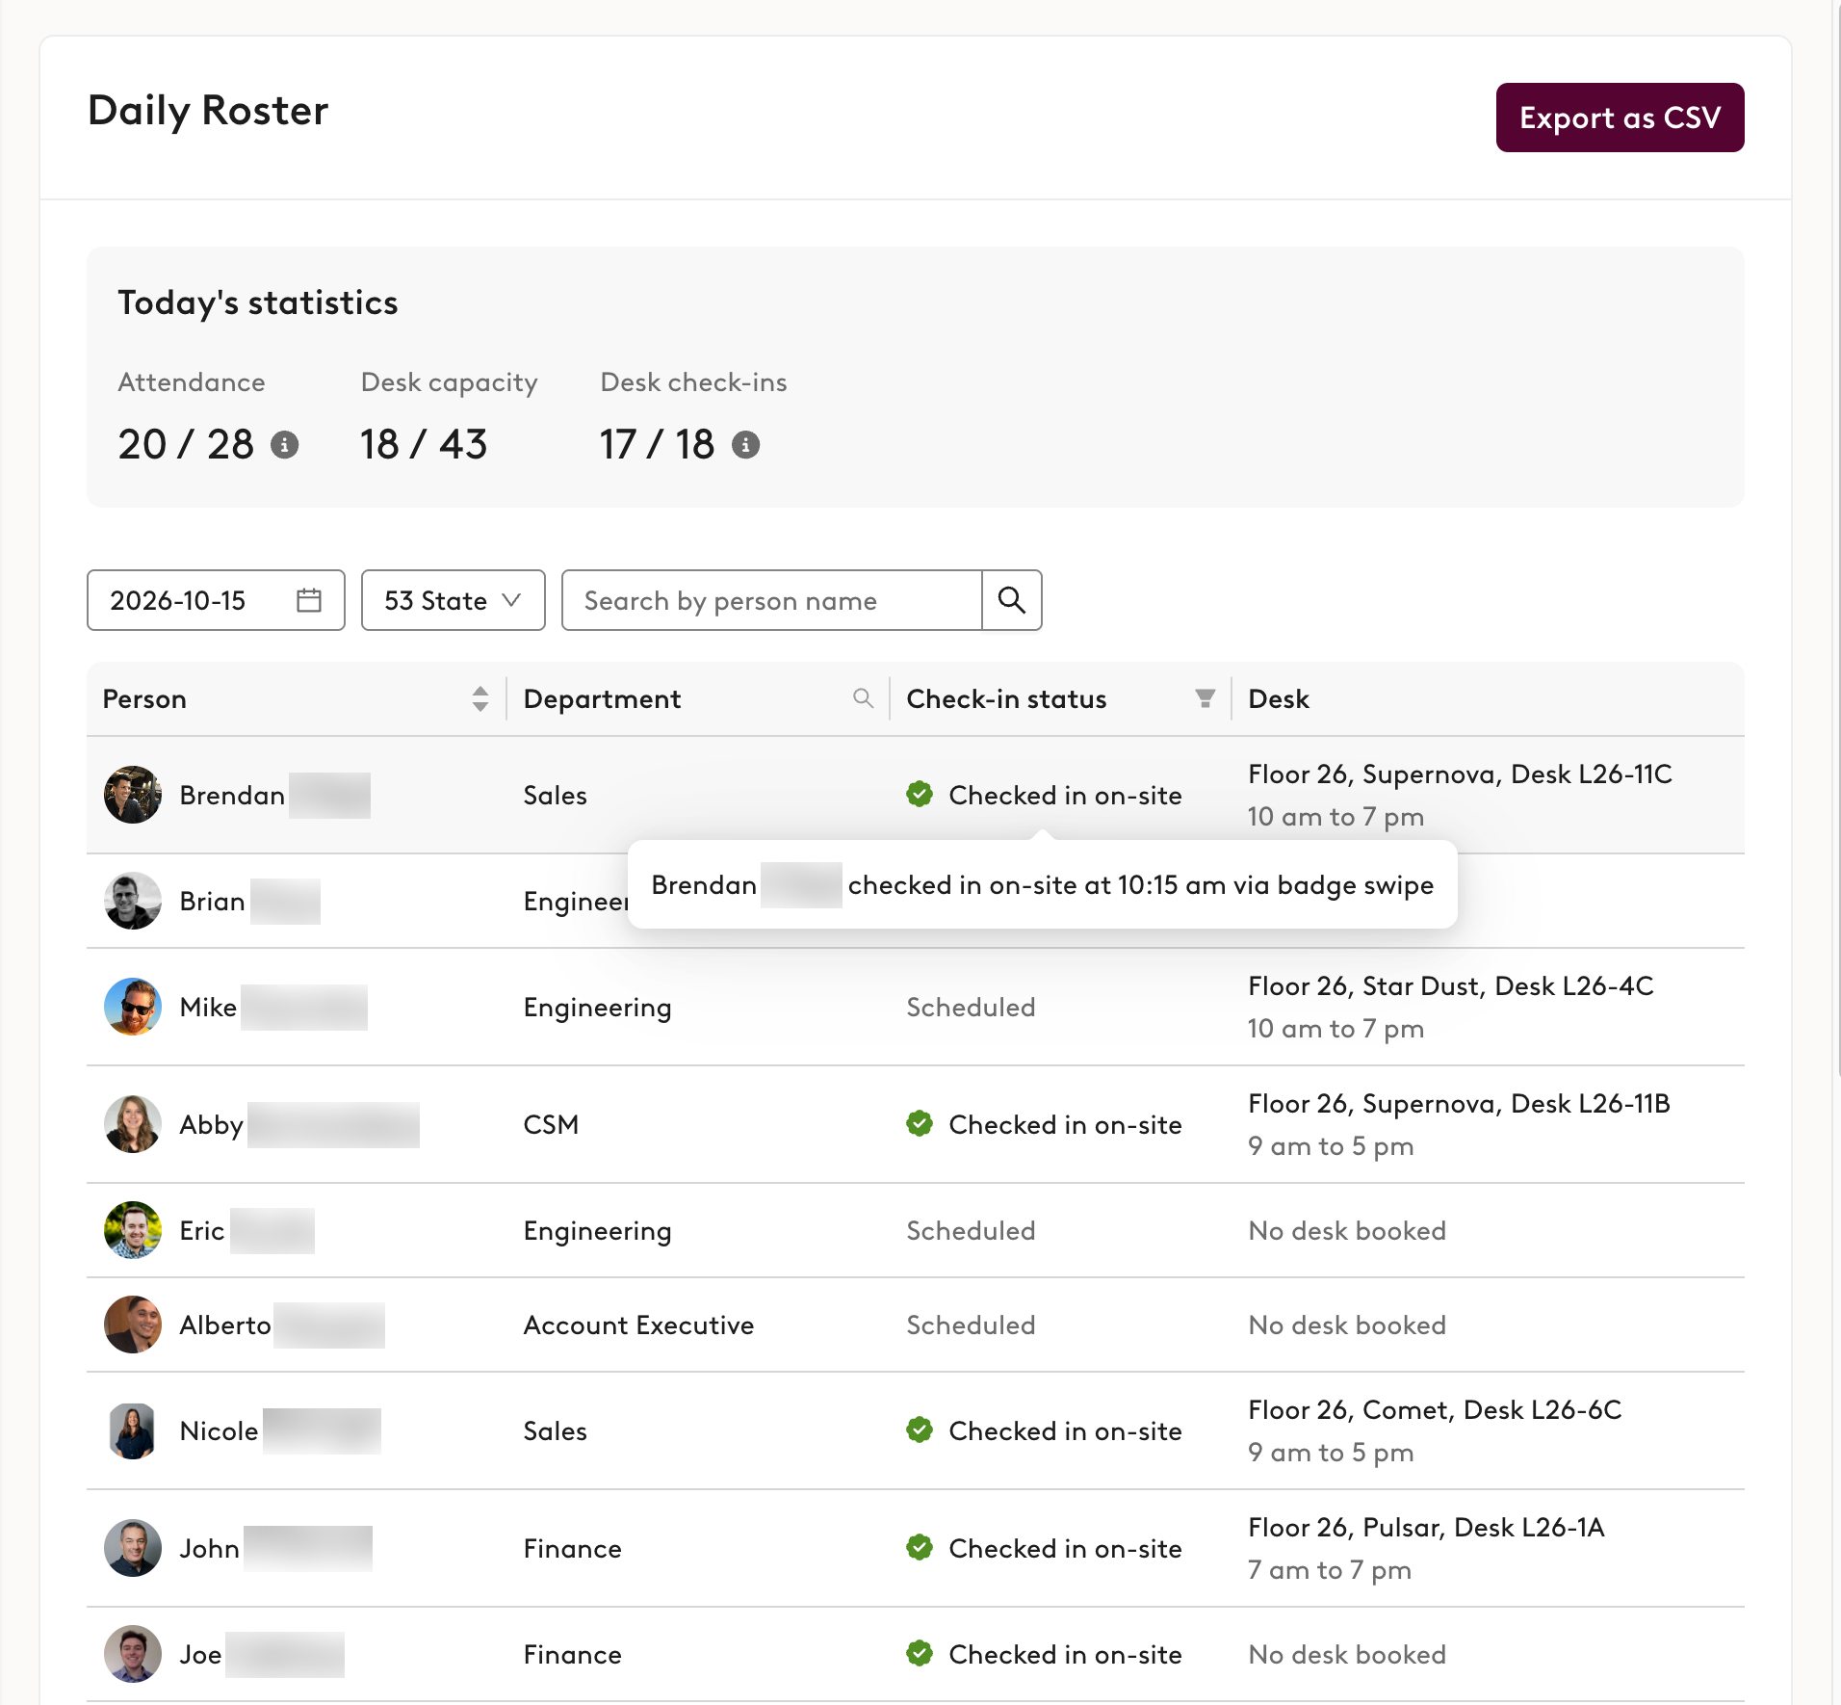Image resolution: width=1841 pixels, height=1705 pixels.
Task: Click the Export as CSV button
Action: coord(1620,118)
